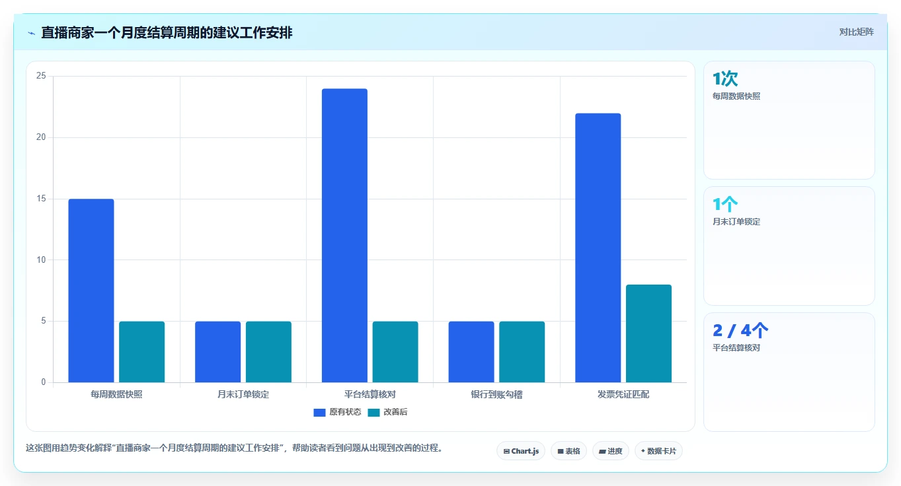Image resolution: width=901 pixels, height=486 pixels.
Task: Click the 1次 value in the first card
Action: click(725, 79)
